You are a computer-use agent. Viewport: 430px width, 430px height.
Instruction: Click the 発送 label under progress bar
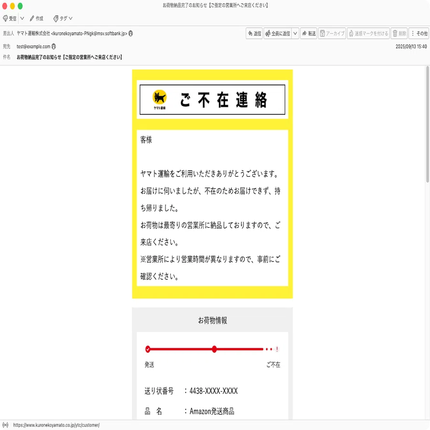click(150, 364)
